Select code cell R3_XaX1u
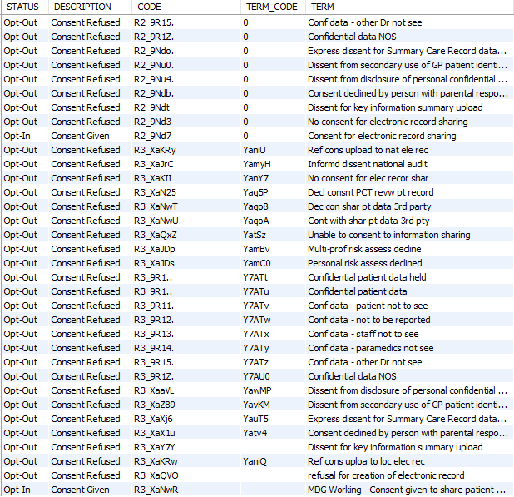 coord(154,432)
